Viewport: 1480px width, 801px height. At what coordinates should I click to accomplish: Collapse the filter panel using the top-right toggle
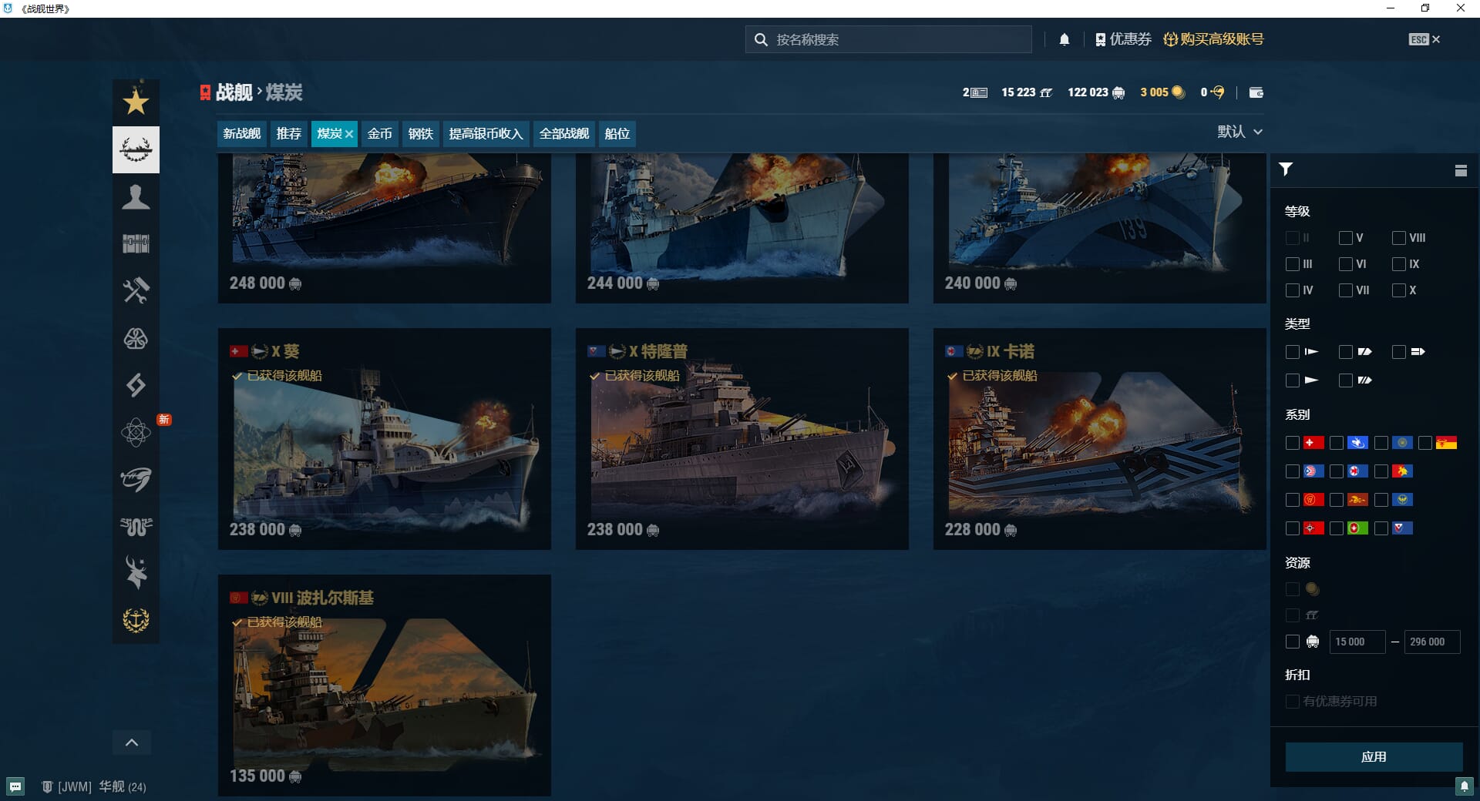1461,170
